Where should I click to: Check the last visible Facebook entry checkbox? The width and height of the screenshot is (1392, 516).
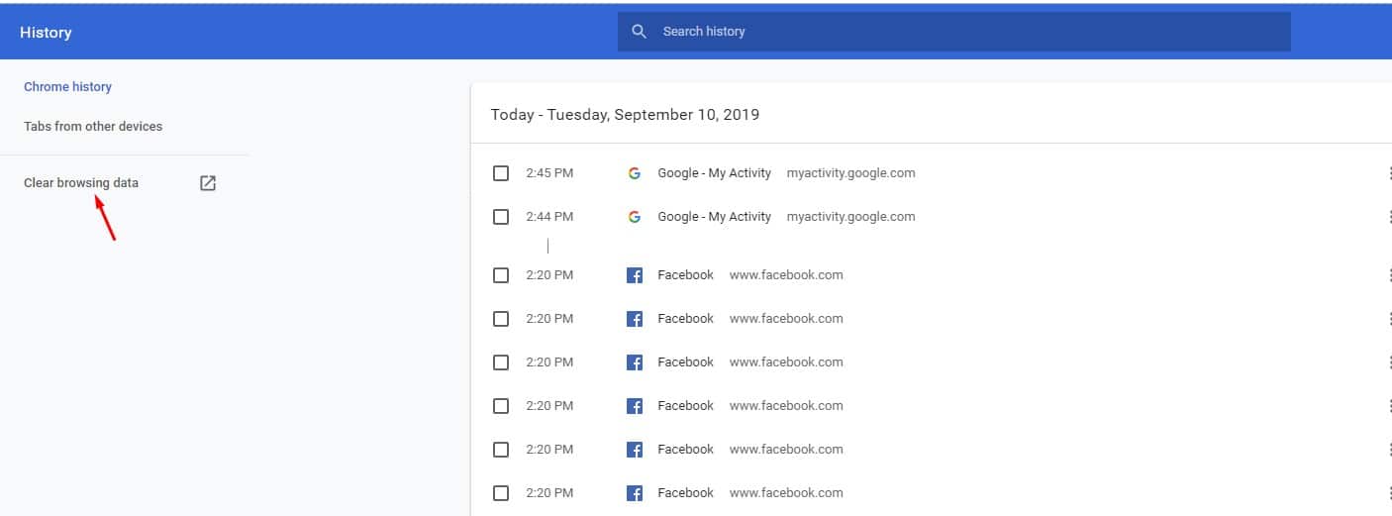(x=501, y=493)
